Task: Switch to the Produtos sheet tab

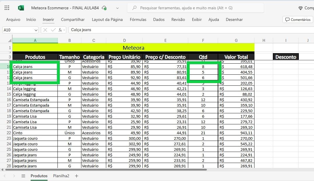Action: [39, 176]
